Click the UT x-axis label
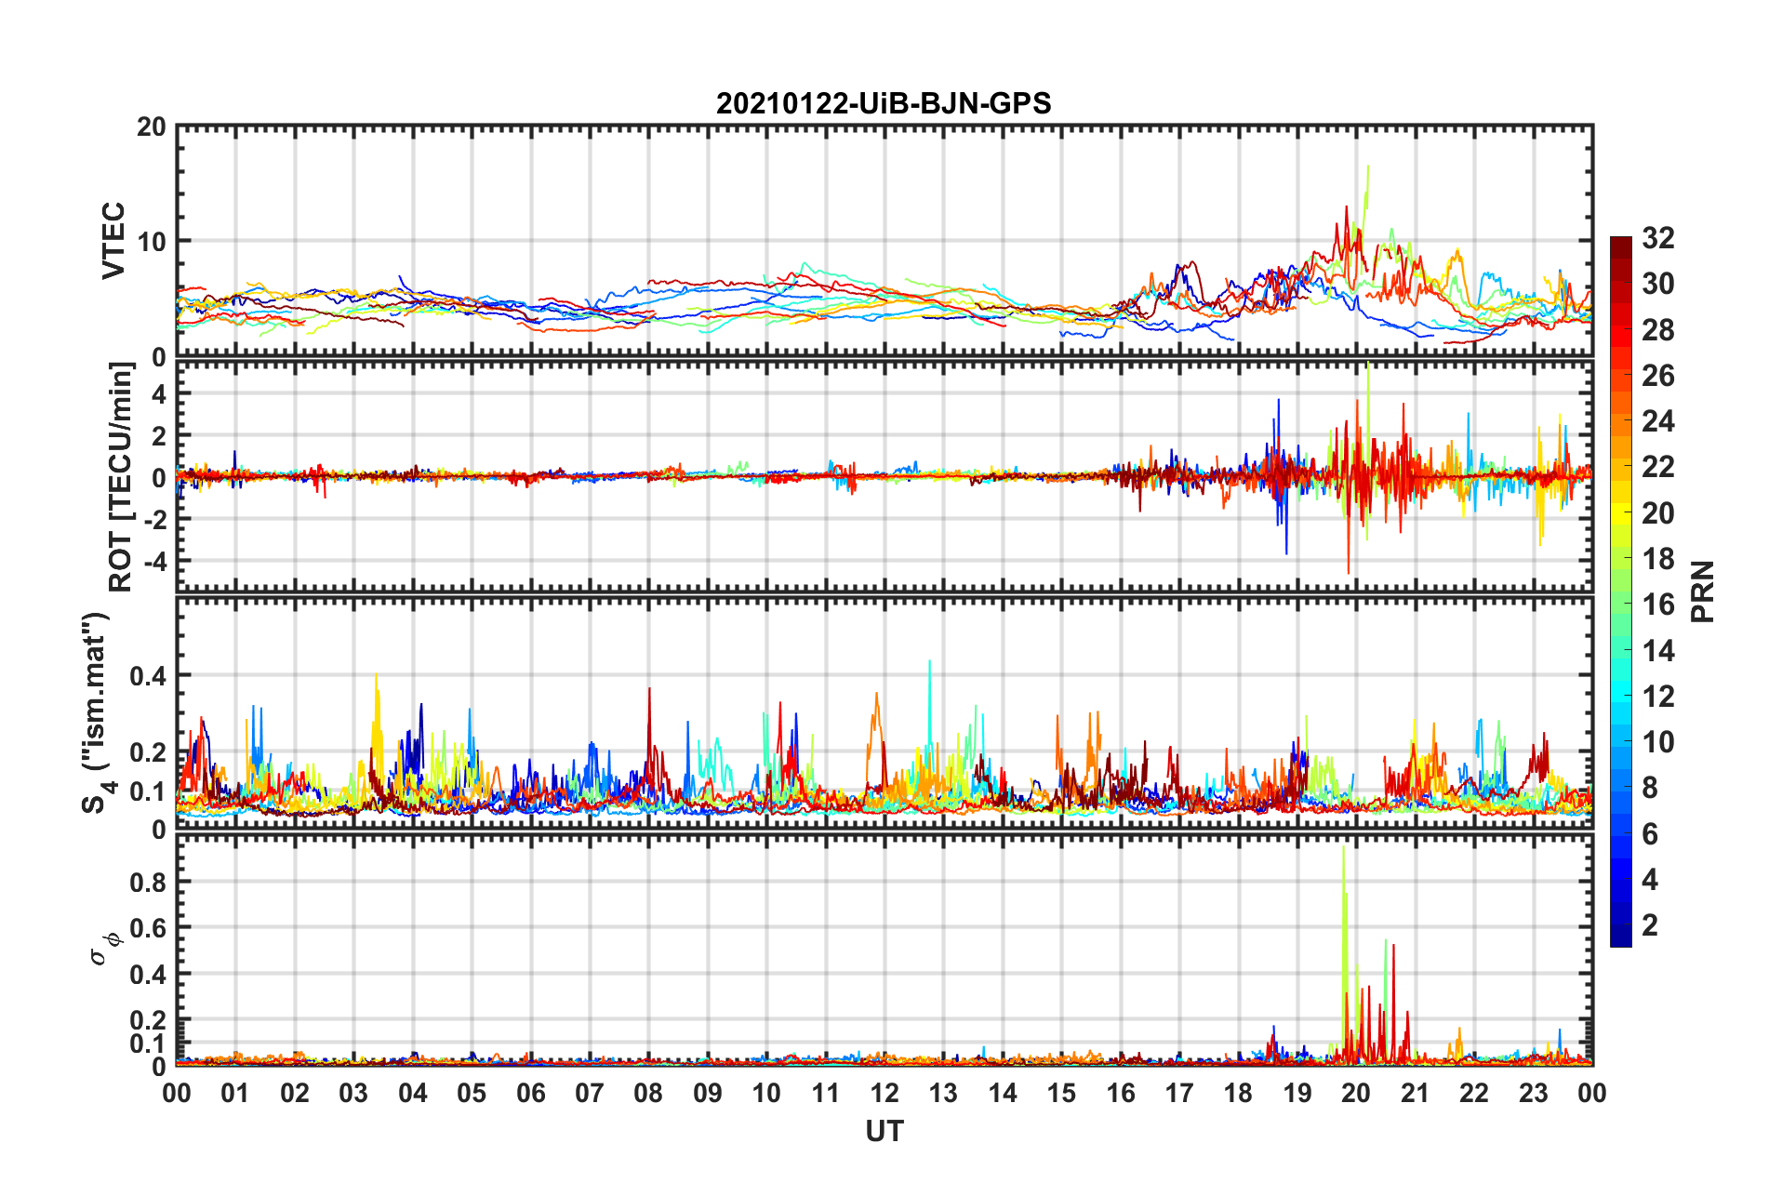1769x1183 pixels. click(x=884, y=1131)
